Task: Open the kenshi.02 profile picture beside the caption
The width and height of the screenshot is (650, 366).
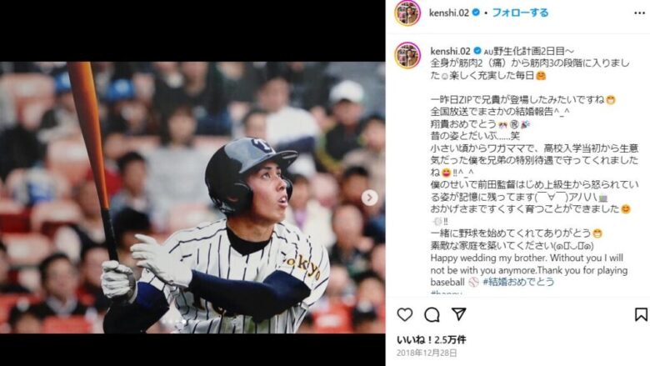Action: pos(407,55)
